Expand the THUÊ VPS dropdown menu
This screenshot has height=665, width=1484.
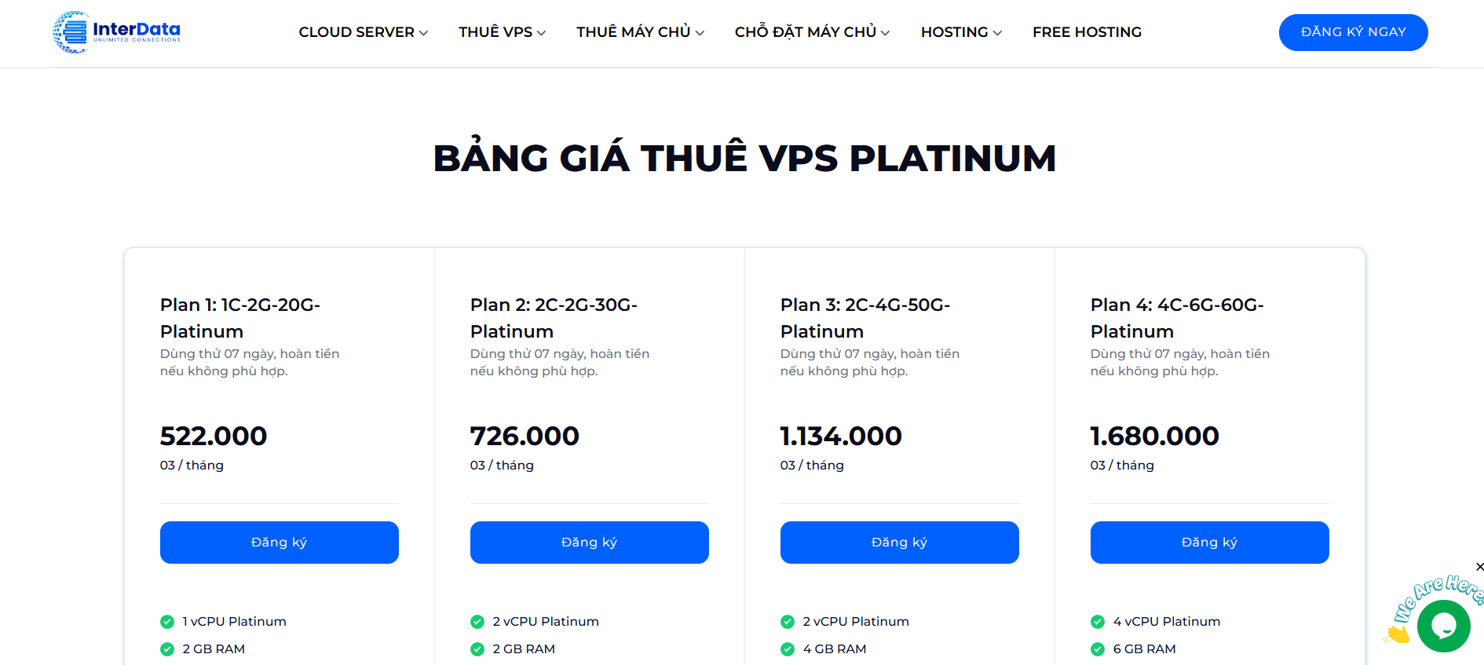[502, 32]
